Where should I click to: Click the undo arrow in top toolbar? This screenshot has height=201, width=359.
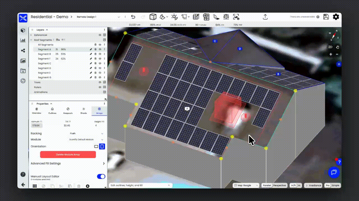[x=133, y=17]
